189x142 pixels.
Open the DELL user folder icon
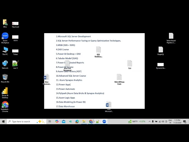(x=5, y=23)
